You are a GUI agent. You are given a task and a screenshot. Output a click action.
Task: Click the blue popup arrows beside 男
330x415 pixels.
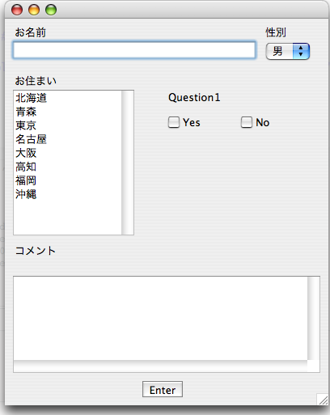[301, 51]
